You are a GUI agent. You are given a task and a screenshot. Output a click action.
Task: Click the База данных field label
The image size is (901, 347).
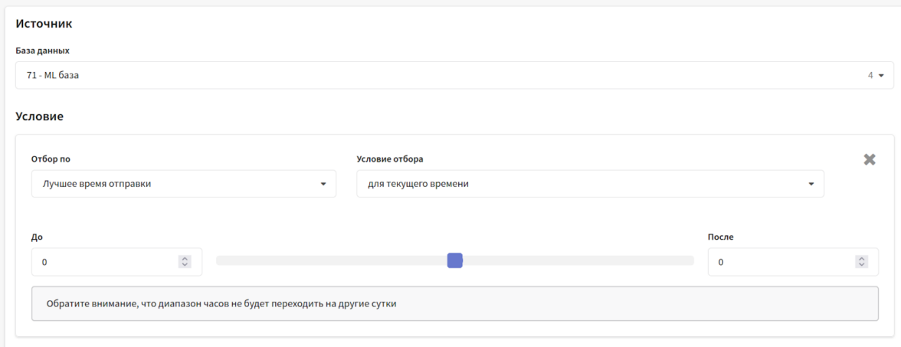coord(43,51)
